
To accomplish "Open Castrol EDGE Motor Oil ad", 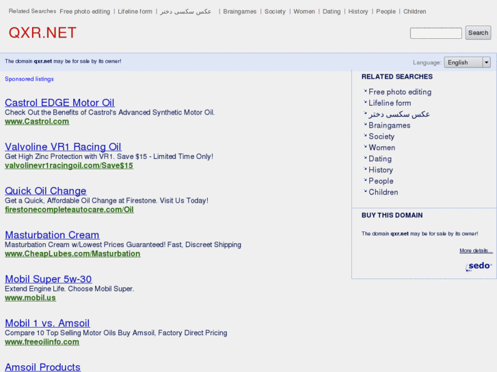I will pyautogui.click(x=59, y=102).
